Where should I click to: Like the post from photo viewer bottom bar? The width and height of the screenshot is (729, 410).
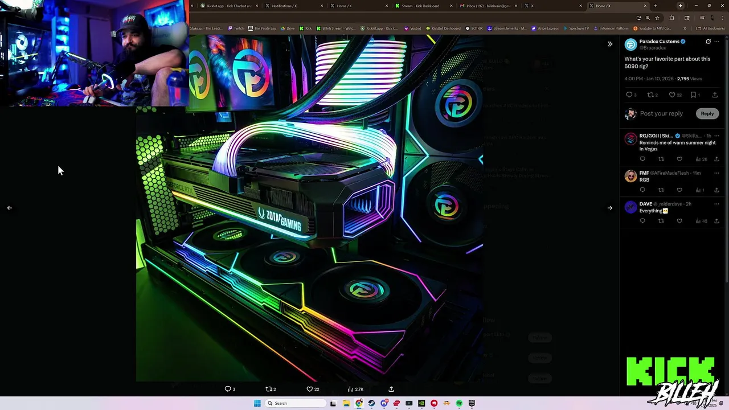[x=310, y=389]
